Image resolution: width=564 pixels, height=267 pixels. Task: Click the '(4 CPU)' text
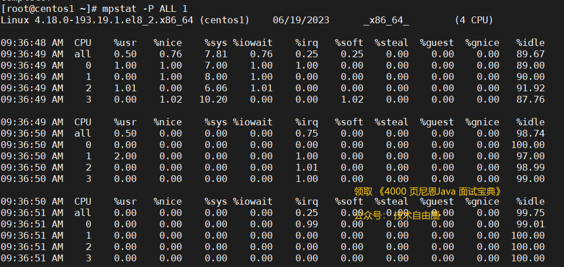click(474, 20)
